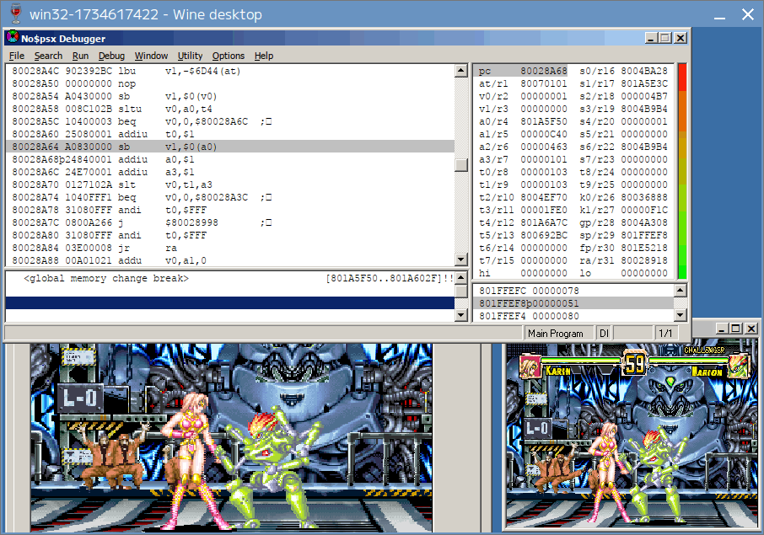Select the slt line at 80028A70

(230, 185)
